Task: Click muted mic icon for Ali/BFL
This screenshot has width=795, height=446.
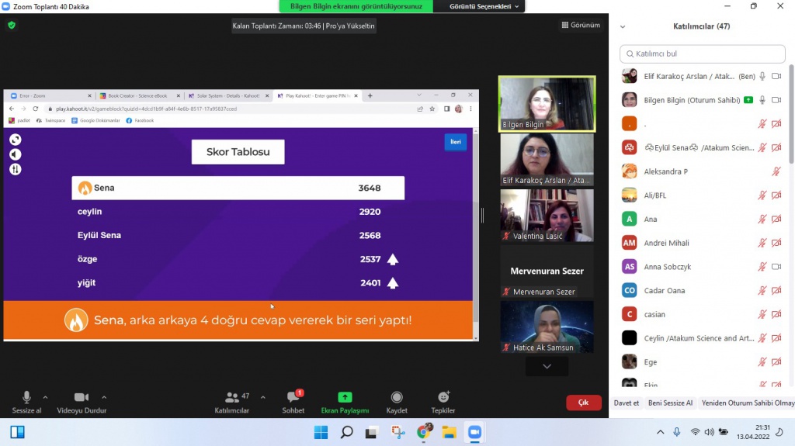Action: coord(762,195)
